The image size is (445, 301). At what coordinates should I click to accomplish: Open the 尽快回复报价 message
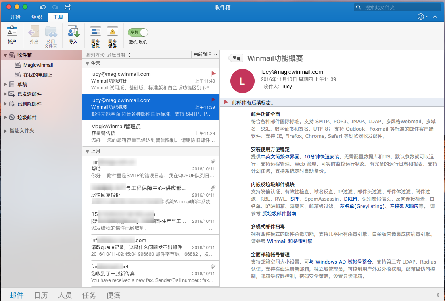[x=151, y=195]
